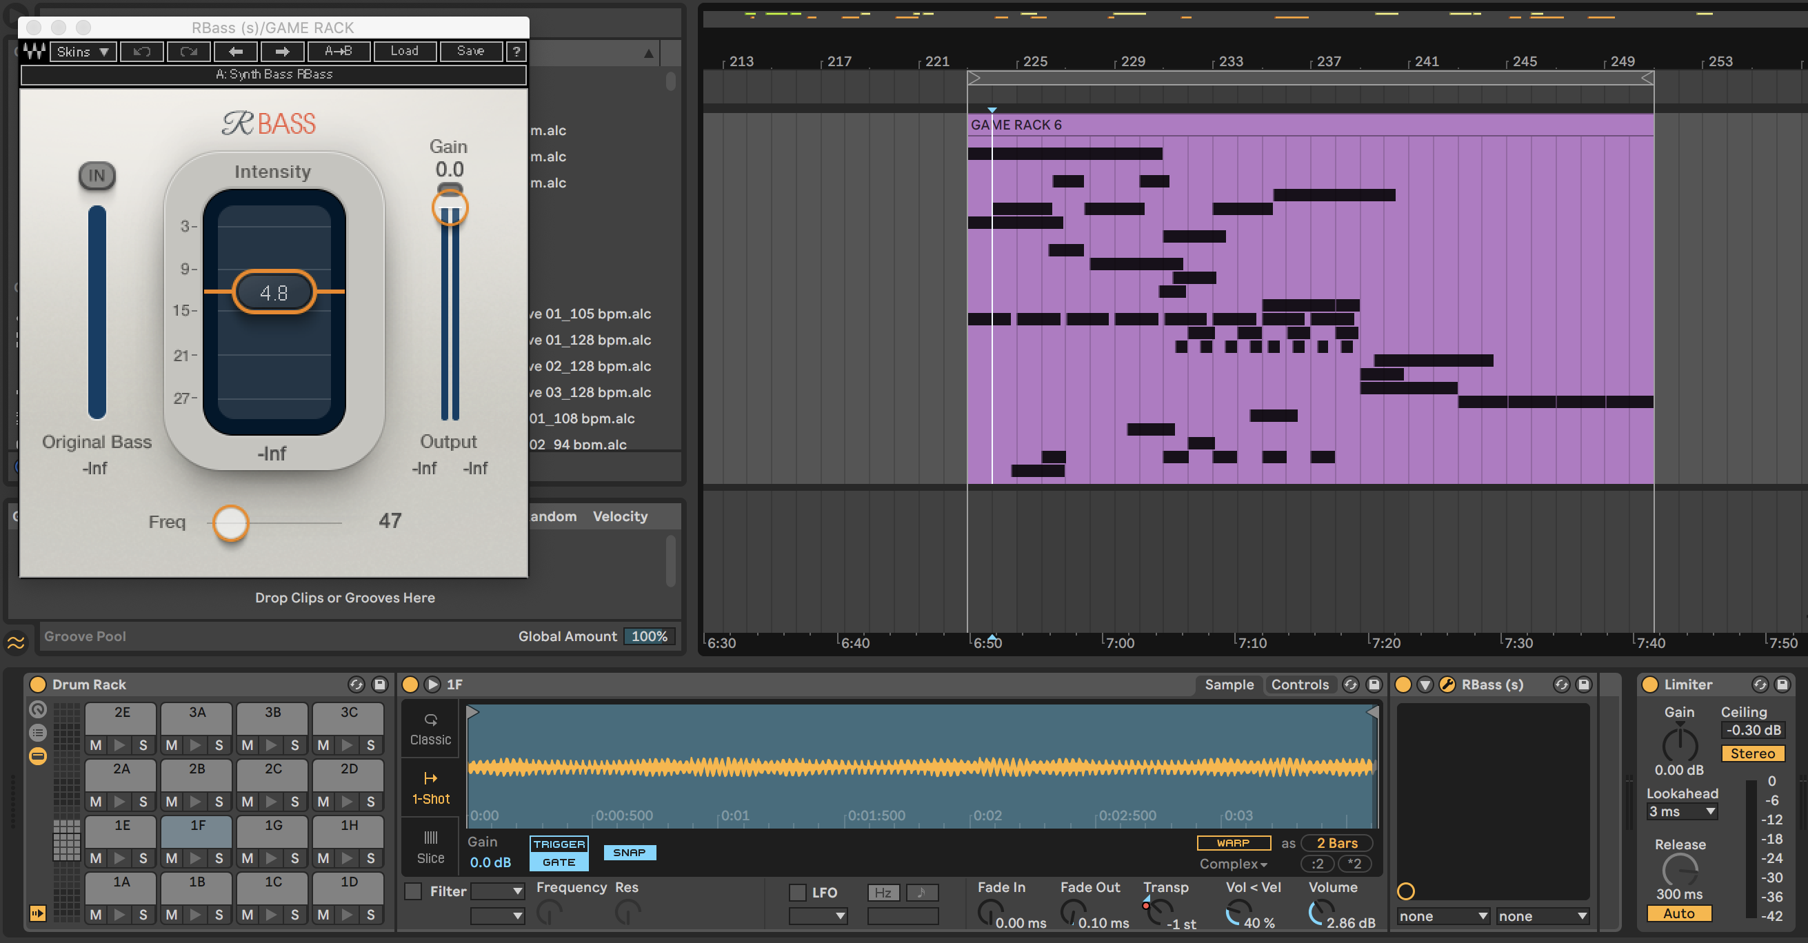Go to the next RBass preset with the right arrow
This screenshot has width=1808, height=943.
pyautogui.click(x=282, y=51)
